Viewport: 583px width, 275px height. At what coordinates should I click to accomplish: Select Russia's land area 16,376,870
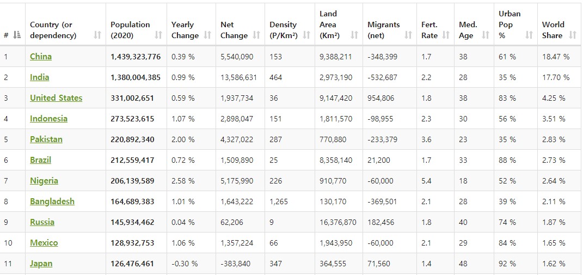click(x=337, y=222)
